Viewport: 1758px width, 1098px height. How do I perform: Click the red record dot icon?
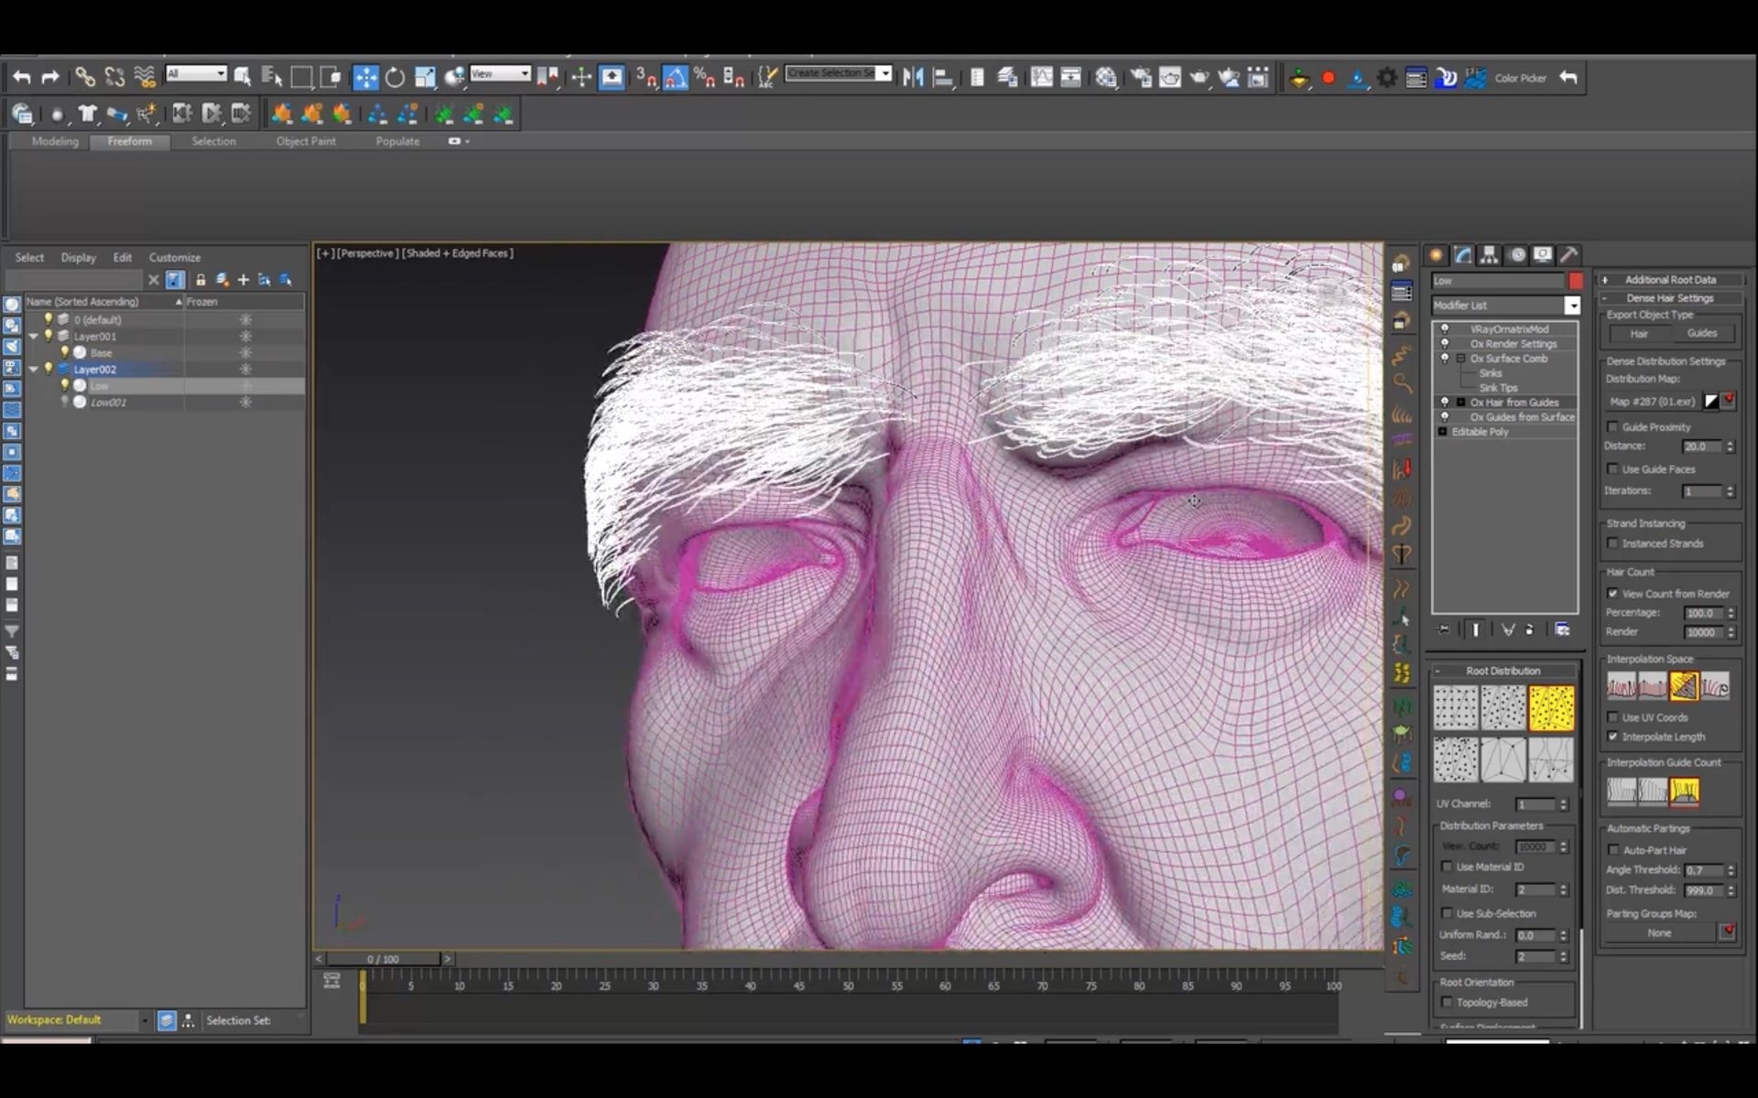1329,78
